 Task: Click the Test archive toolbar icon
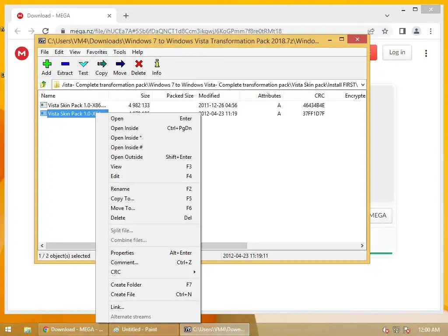coord(83,67)
